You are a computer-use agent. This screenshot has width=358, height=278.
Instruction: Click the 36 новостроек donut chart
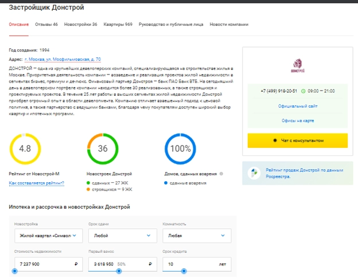coord(103,148)
